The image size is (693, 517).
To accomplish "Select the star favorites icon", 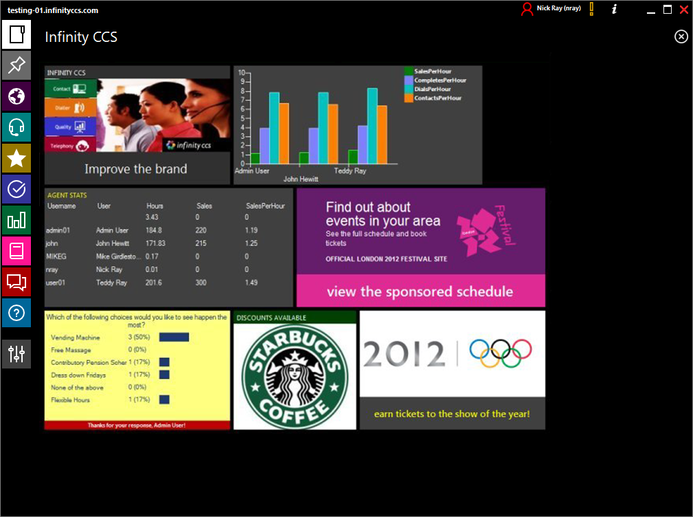I will [x=16, y=158].
